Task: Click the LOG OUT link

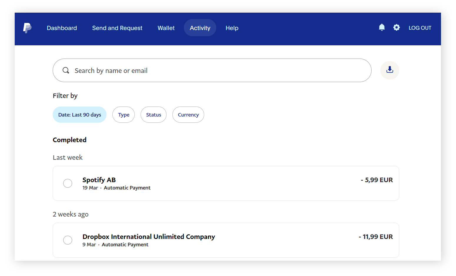Action: pos(420,28)
